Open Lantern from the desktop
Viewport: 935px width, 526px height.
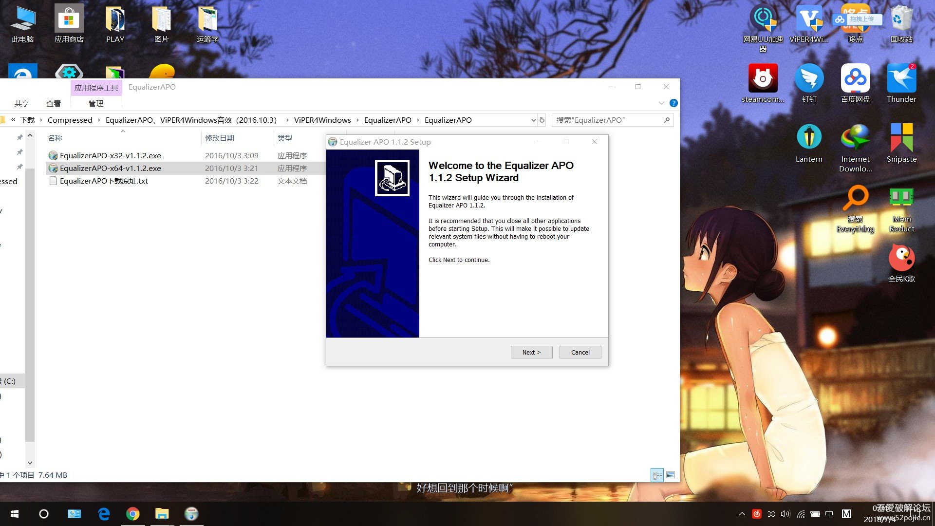[809, 138]
